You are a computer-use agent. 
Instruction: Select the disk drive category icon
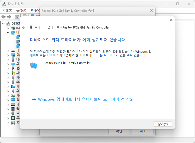(x=13, y=51)
